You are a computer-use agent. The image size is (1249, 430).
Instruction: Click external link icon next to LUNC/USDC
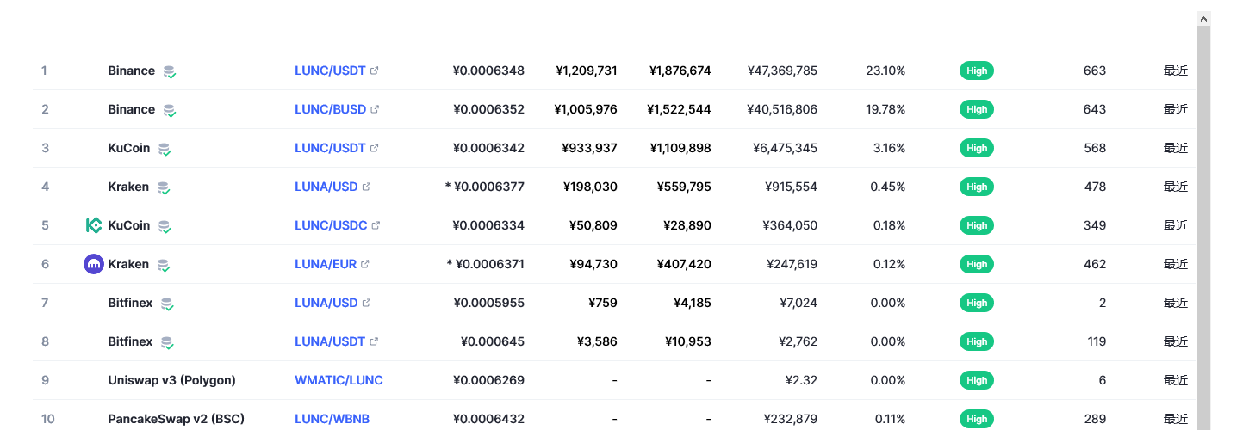(x=376, y=225)
